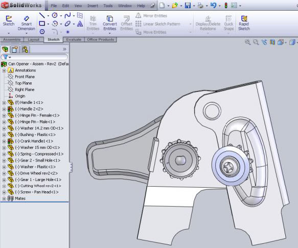Expand the Handle 1<1> component
The width and height of the screenshot is (298, 248).
click(4, 103)
